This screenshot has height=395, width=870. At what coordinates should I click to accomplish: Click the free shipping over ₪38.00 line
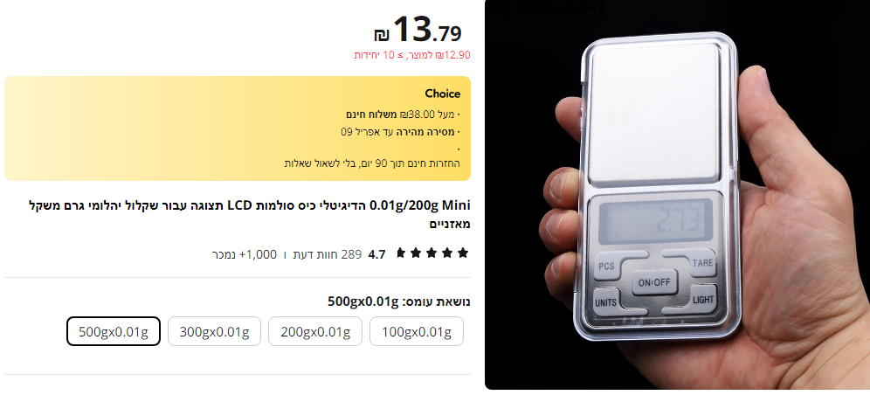[x=403, y=114]
